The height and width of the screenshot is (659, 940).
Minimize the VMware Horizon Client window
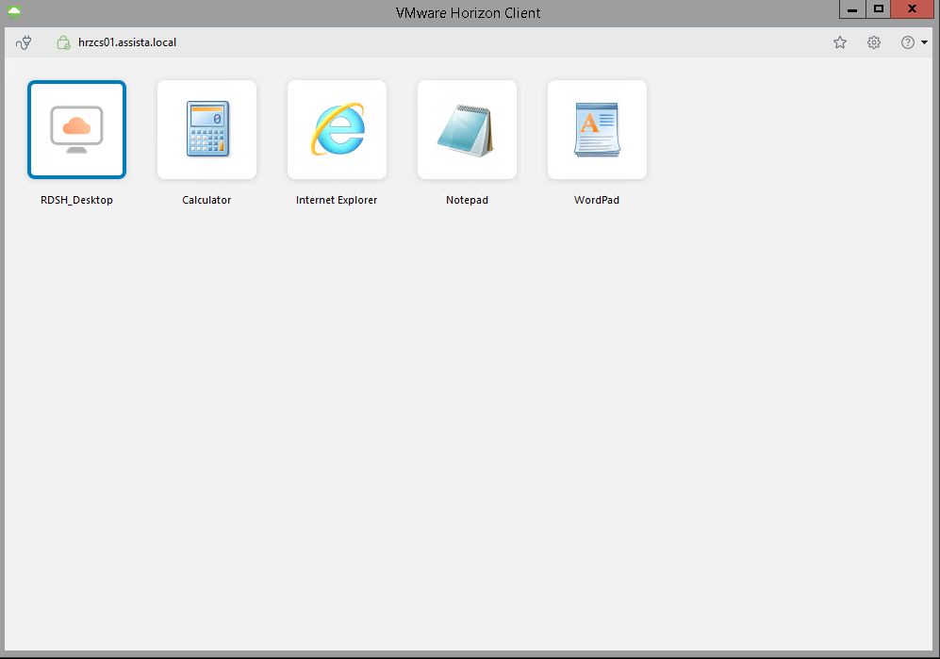click(852, 9)
